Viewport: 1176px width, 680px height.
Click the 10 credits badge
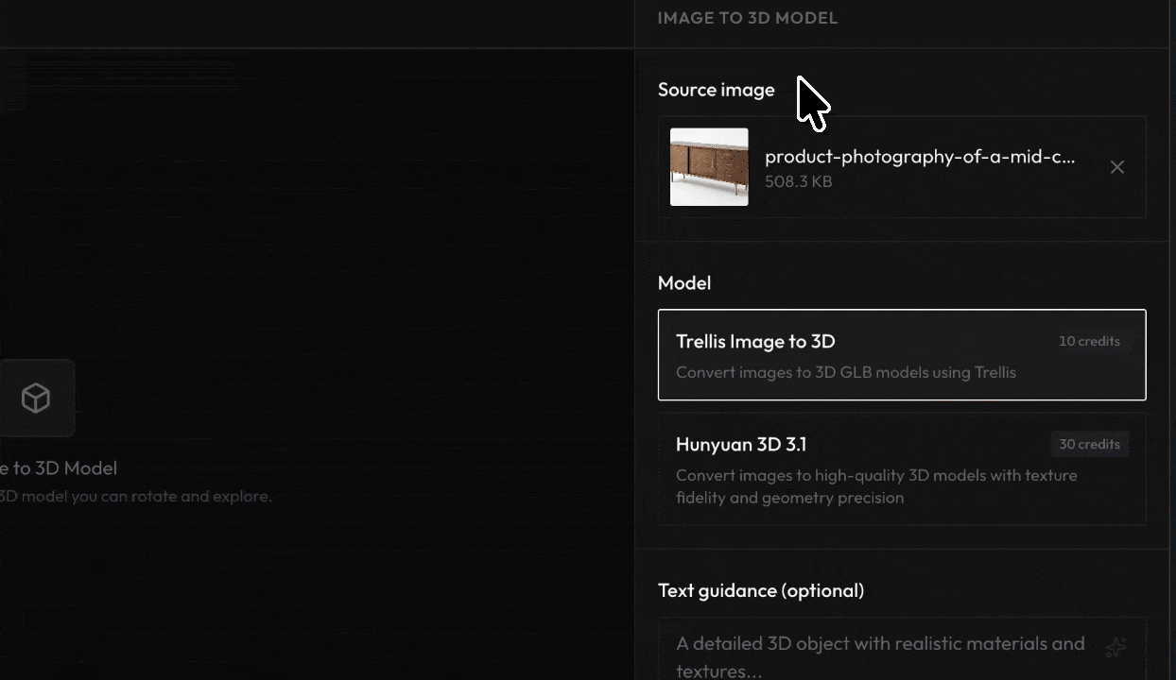tap(1088, 341)
